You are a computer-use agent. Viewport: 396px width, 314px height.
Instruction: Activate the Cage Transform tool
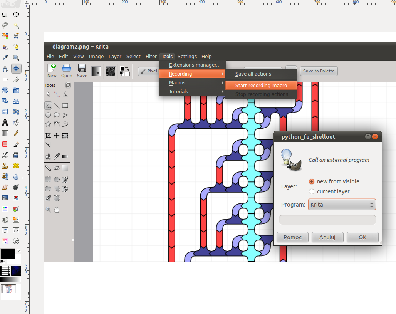tap(16, 112)
